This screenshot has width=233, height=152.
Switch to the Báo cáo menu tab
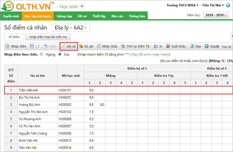tap(117, 16)
